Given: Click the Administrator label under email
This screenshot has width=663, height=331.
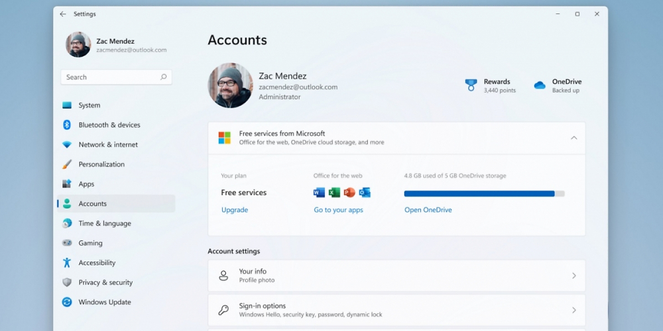Looking at the screenshot, I should pyautogui.click(x=280, y=97).
